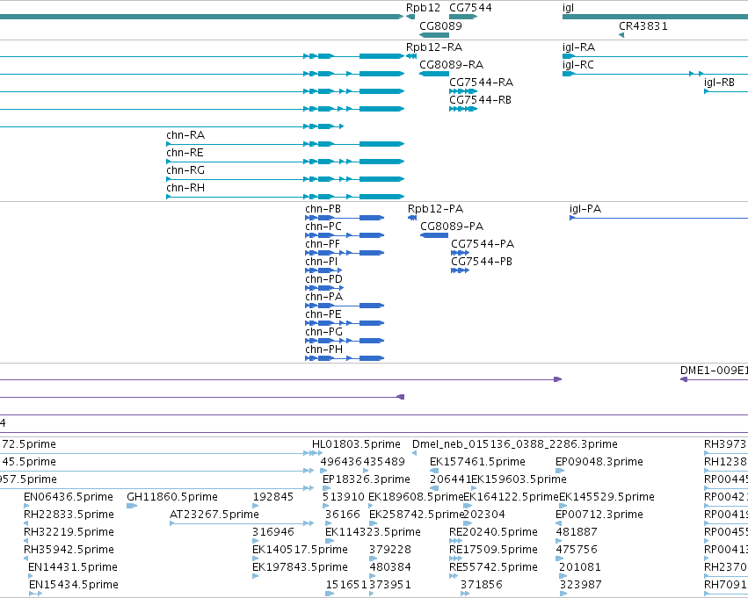Select the 316946 feature label

coord(272,533)
